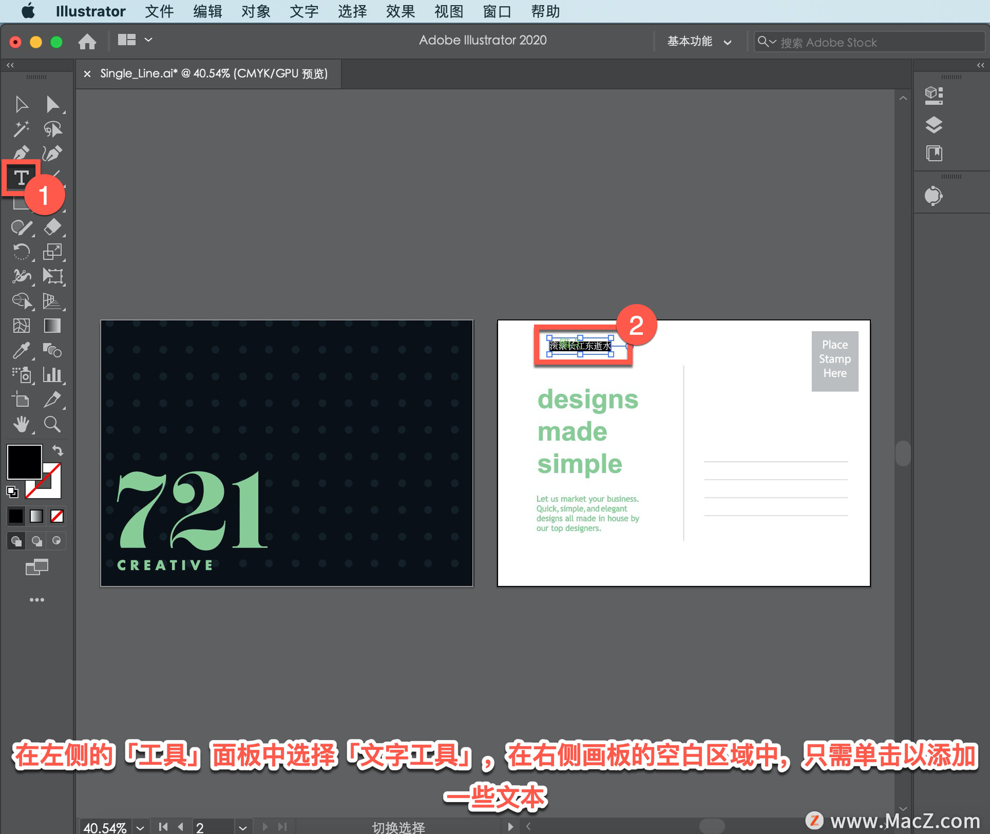The image size is (990, 834).
Task: Select the Hand tool
Action: tap(21, 424)
